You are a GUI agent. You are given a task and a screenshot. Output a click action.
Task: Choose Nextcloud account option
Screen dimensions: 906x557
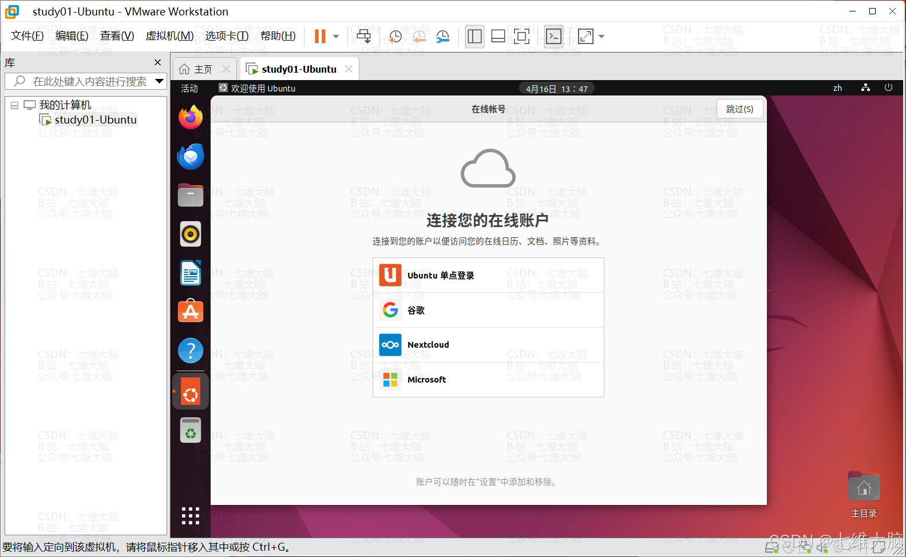[x=488, y=345]
